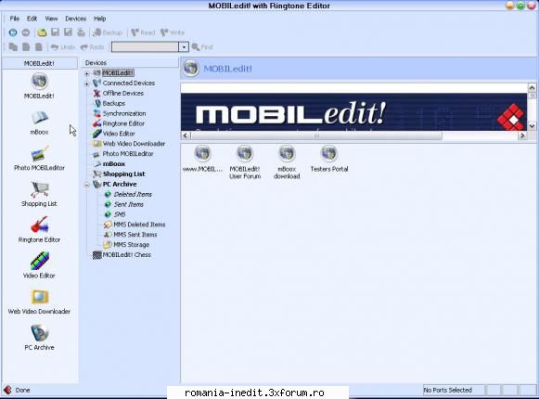Image resolution: width=539 pixels, height=399 pixels.
Task: Open the mBoox download shortcut
Action: click(x=287, y=162)
